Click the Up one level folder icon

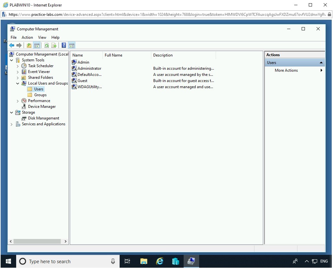pyautogui.click(x=29, y=45)
